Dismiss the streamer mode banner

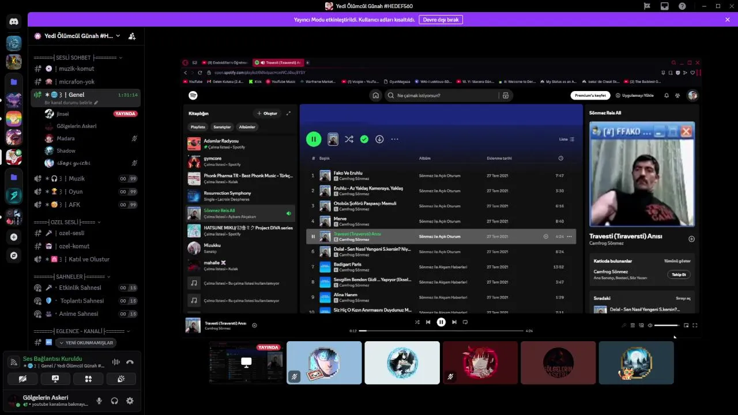point(728,20)
